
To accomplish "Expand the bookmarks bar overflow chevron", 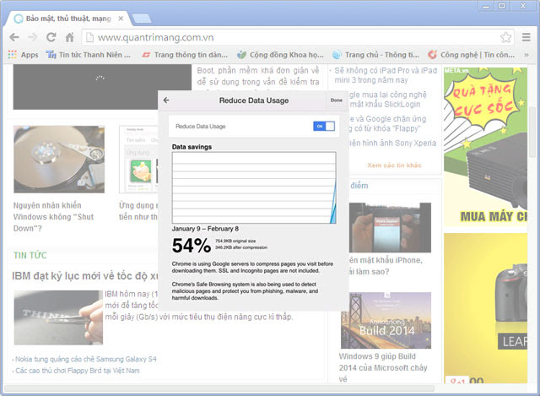I will (x=526, y=55).
